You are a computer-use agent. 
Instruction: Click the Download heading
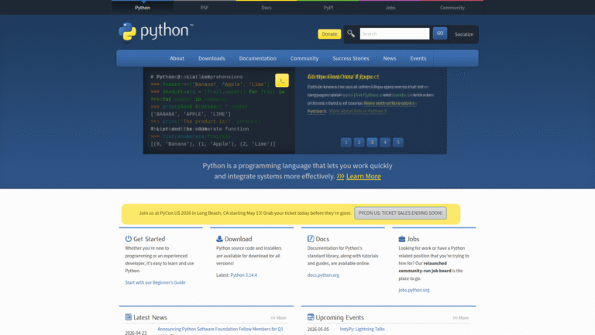pyautogui.click(x=239, y=239)
